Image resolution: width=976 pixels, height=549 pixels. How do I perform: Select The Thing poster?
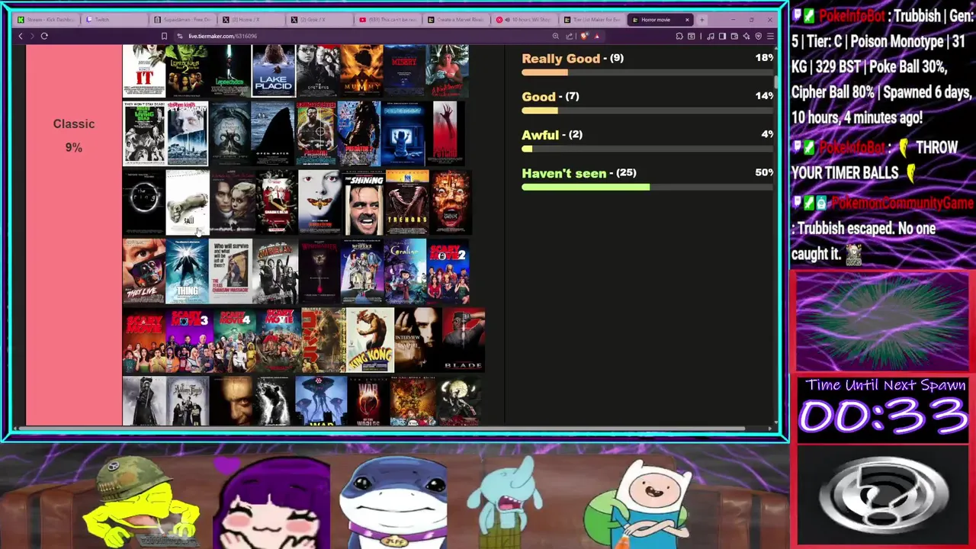coord(187,271)
